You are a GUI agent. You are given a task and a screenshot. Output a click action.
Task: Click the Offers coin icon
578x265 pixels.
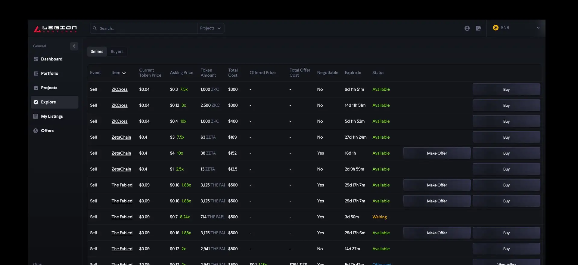pyautogui.click(x=36, y=131)
